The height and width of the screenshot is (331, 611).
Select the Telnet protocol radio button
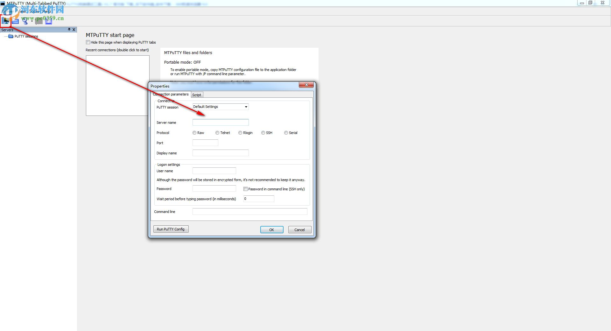217,133
